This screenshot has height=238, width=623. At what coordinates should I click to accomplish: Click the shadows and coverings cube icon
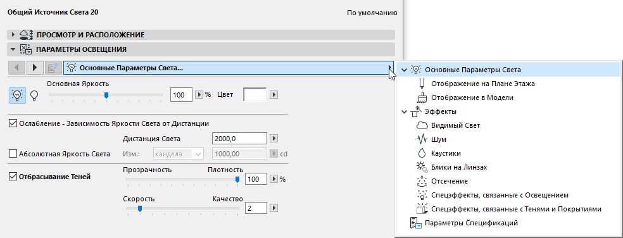click(x=422, y=209)
